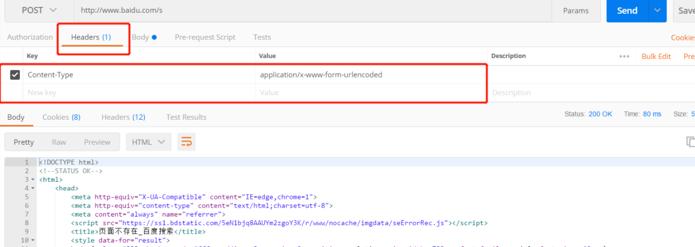
Task: Click the Key column header
Action: (33, 56)
